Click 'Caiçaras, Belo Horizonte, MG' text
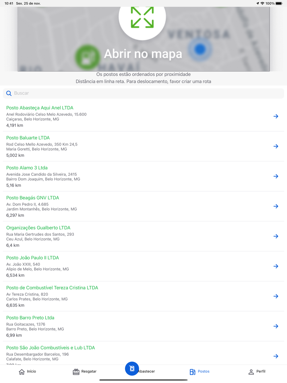The image size is (287, 383). tap(33, 119)
